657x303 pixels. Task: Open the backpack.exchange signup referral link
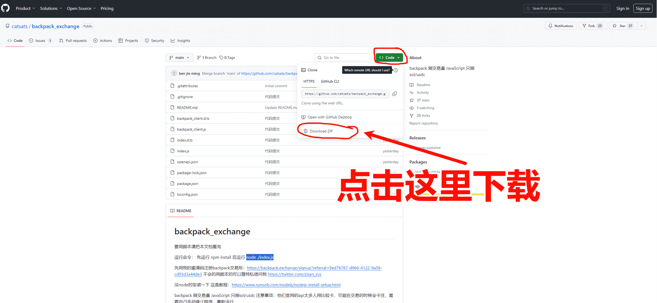pos(278,271)
